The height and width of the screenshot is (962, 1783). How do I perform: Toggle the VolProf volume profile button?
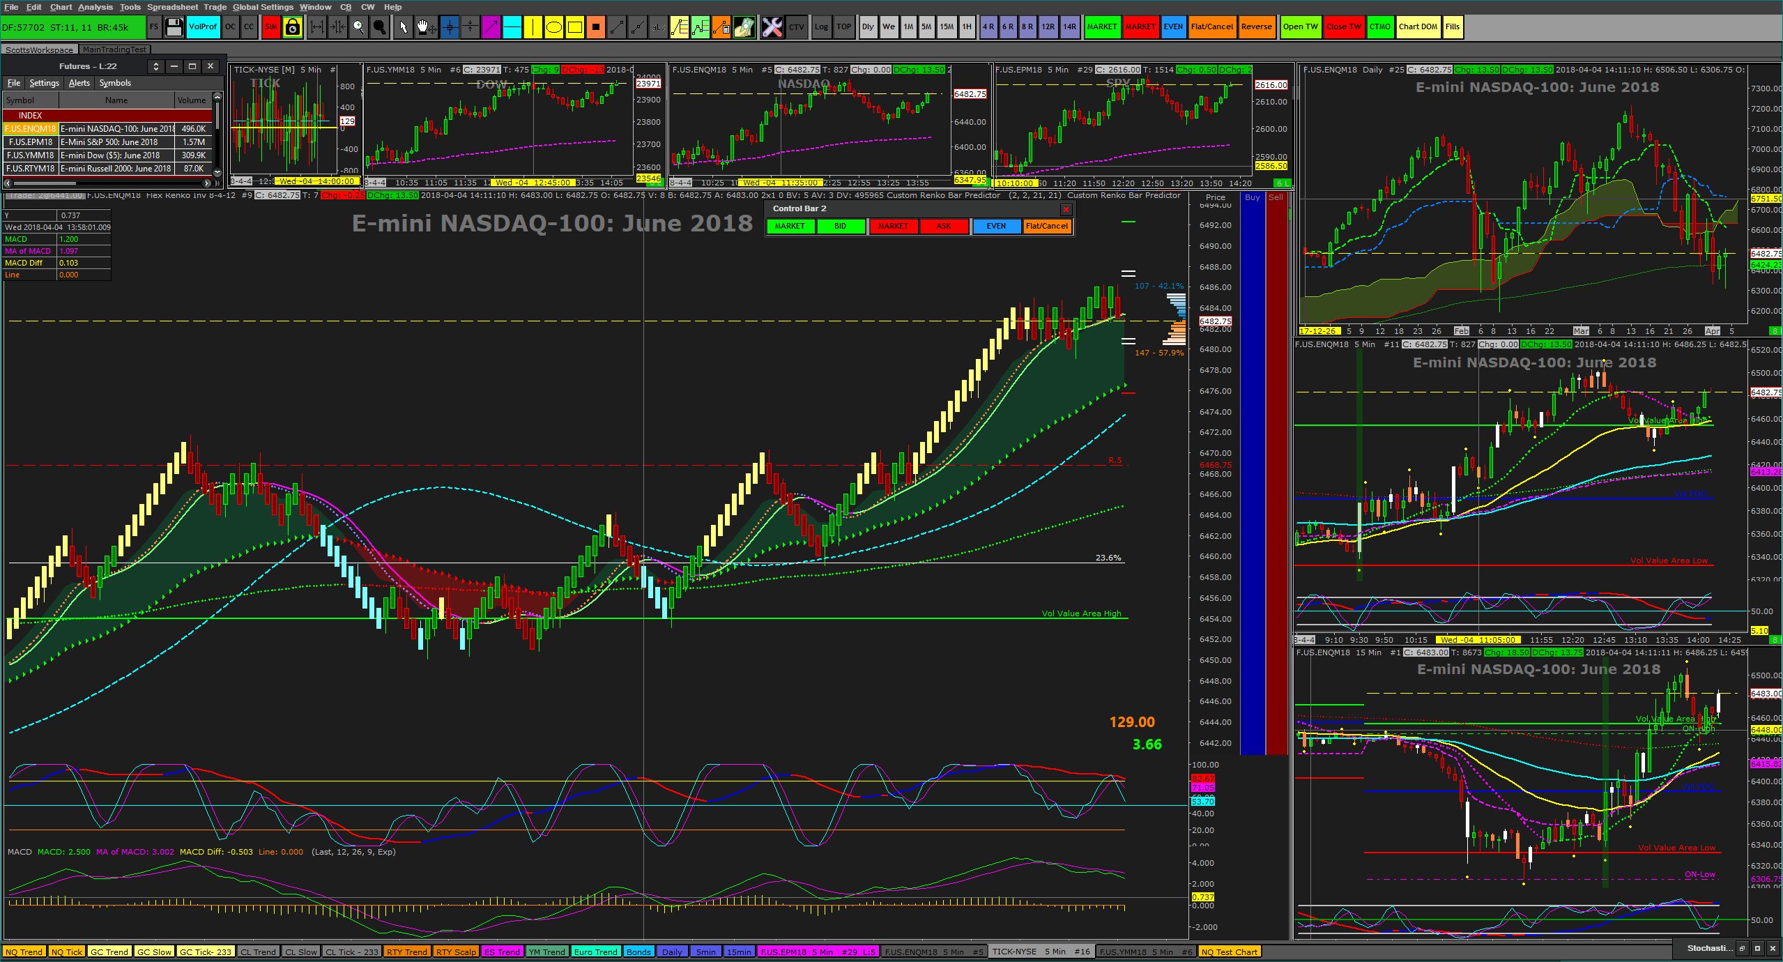pyautogui.click(x=203, y=27)
